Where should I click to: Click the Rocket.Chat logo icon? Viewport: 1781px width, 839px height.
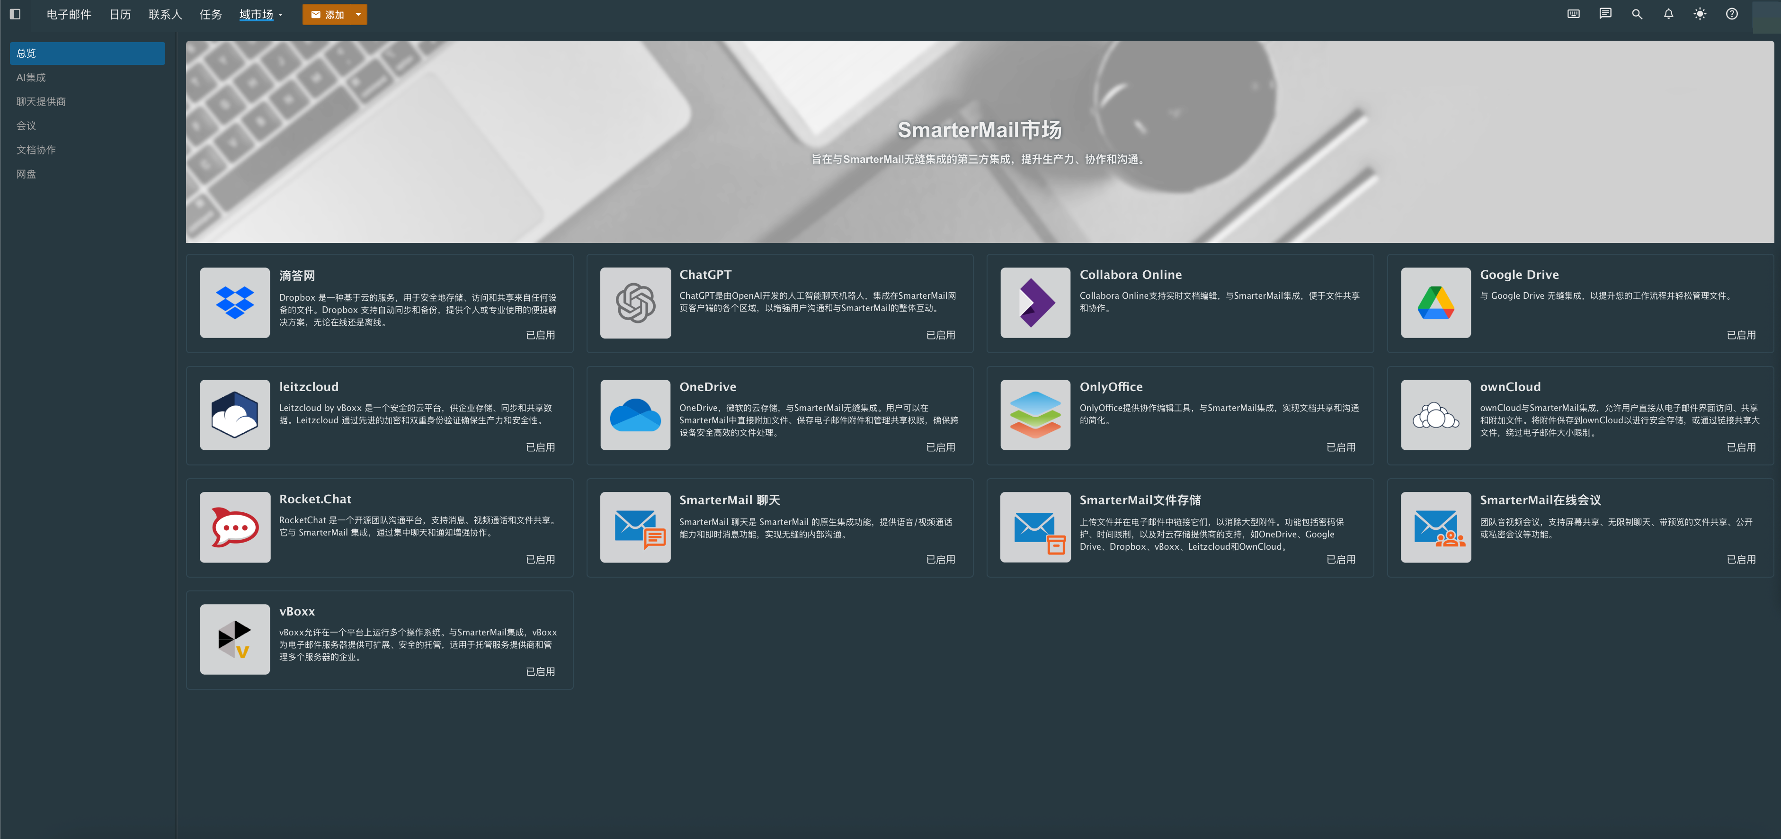[234, 527]
